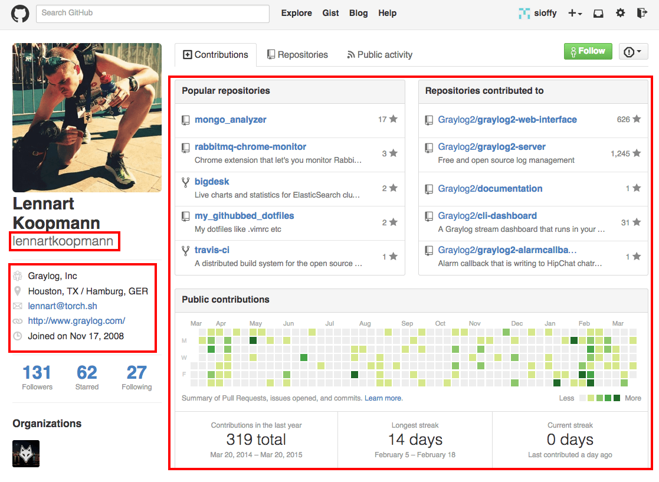Expand the plus create-new dropdown

point(575,14)
